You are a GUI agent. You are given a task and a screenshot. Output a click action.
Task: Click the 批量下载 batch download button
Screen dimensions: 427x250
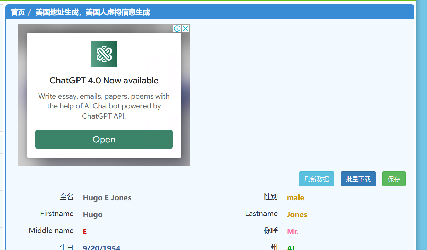coord(358,179)
